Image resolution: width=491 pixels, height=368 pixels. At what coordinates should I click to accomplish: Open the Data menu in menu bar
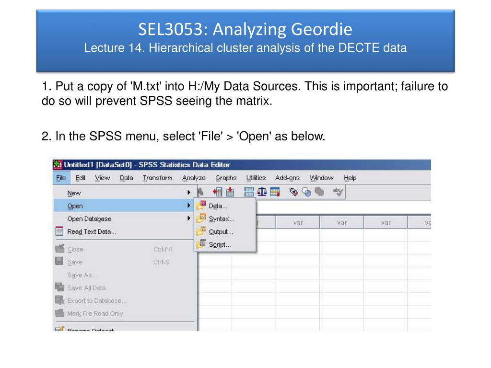[x=127, y=178]
